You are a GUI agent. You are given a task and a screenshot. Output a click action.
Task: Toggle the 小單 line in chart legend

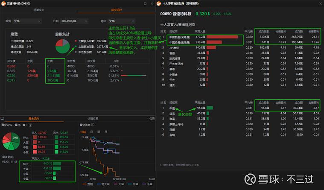tap(147, 184)
